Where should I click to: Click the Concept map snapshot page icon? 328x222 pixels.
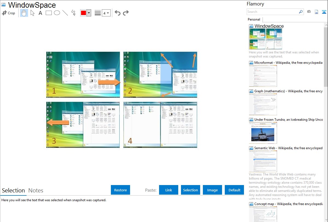251,204
